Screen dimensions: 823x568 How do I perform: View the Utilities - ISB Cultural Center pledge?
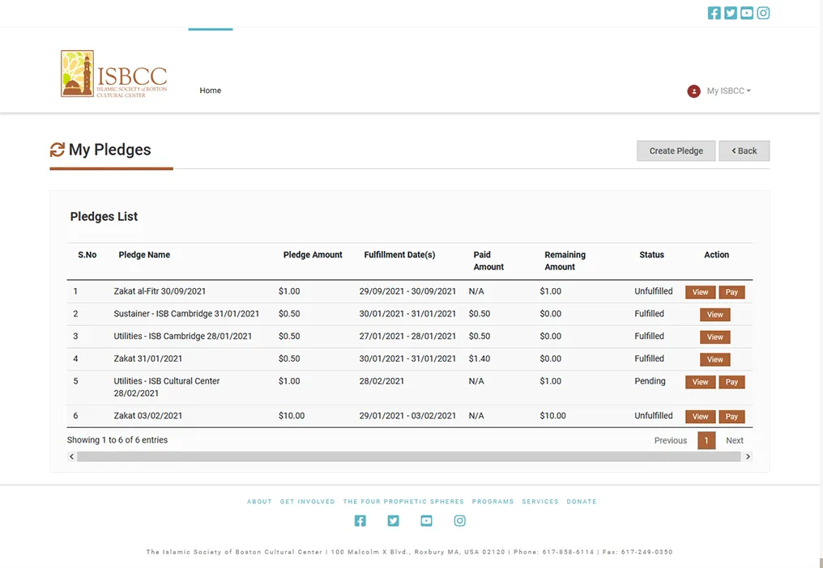point(700,383)
